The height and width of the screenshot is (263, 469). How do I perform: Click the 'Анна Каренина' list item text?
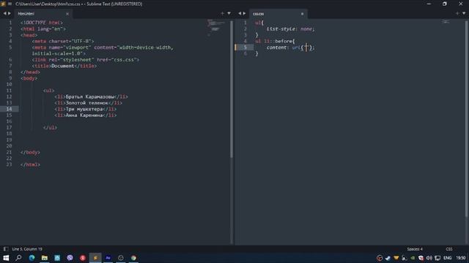84,115
